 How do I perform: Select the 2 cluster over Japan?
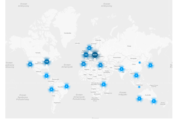(x=150, y=65)
